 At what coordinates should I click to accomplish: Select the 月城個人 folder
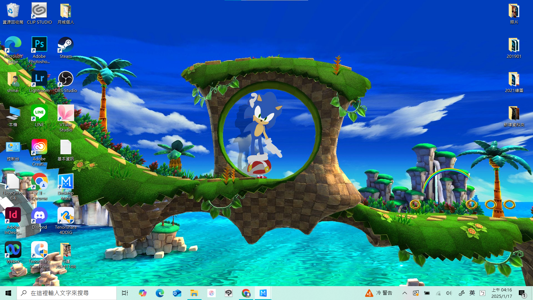pyautogui.click(x=66, y=13)
